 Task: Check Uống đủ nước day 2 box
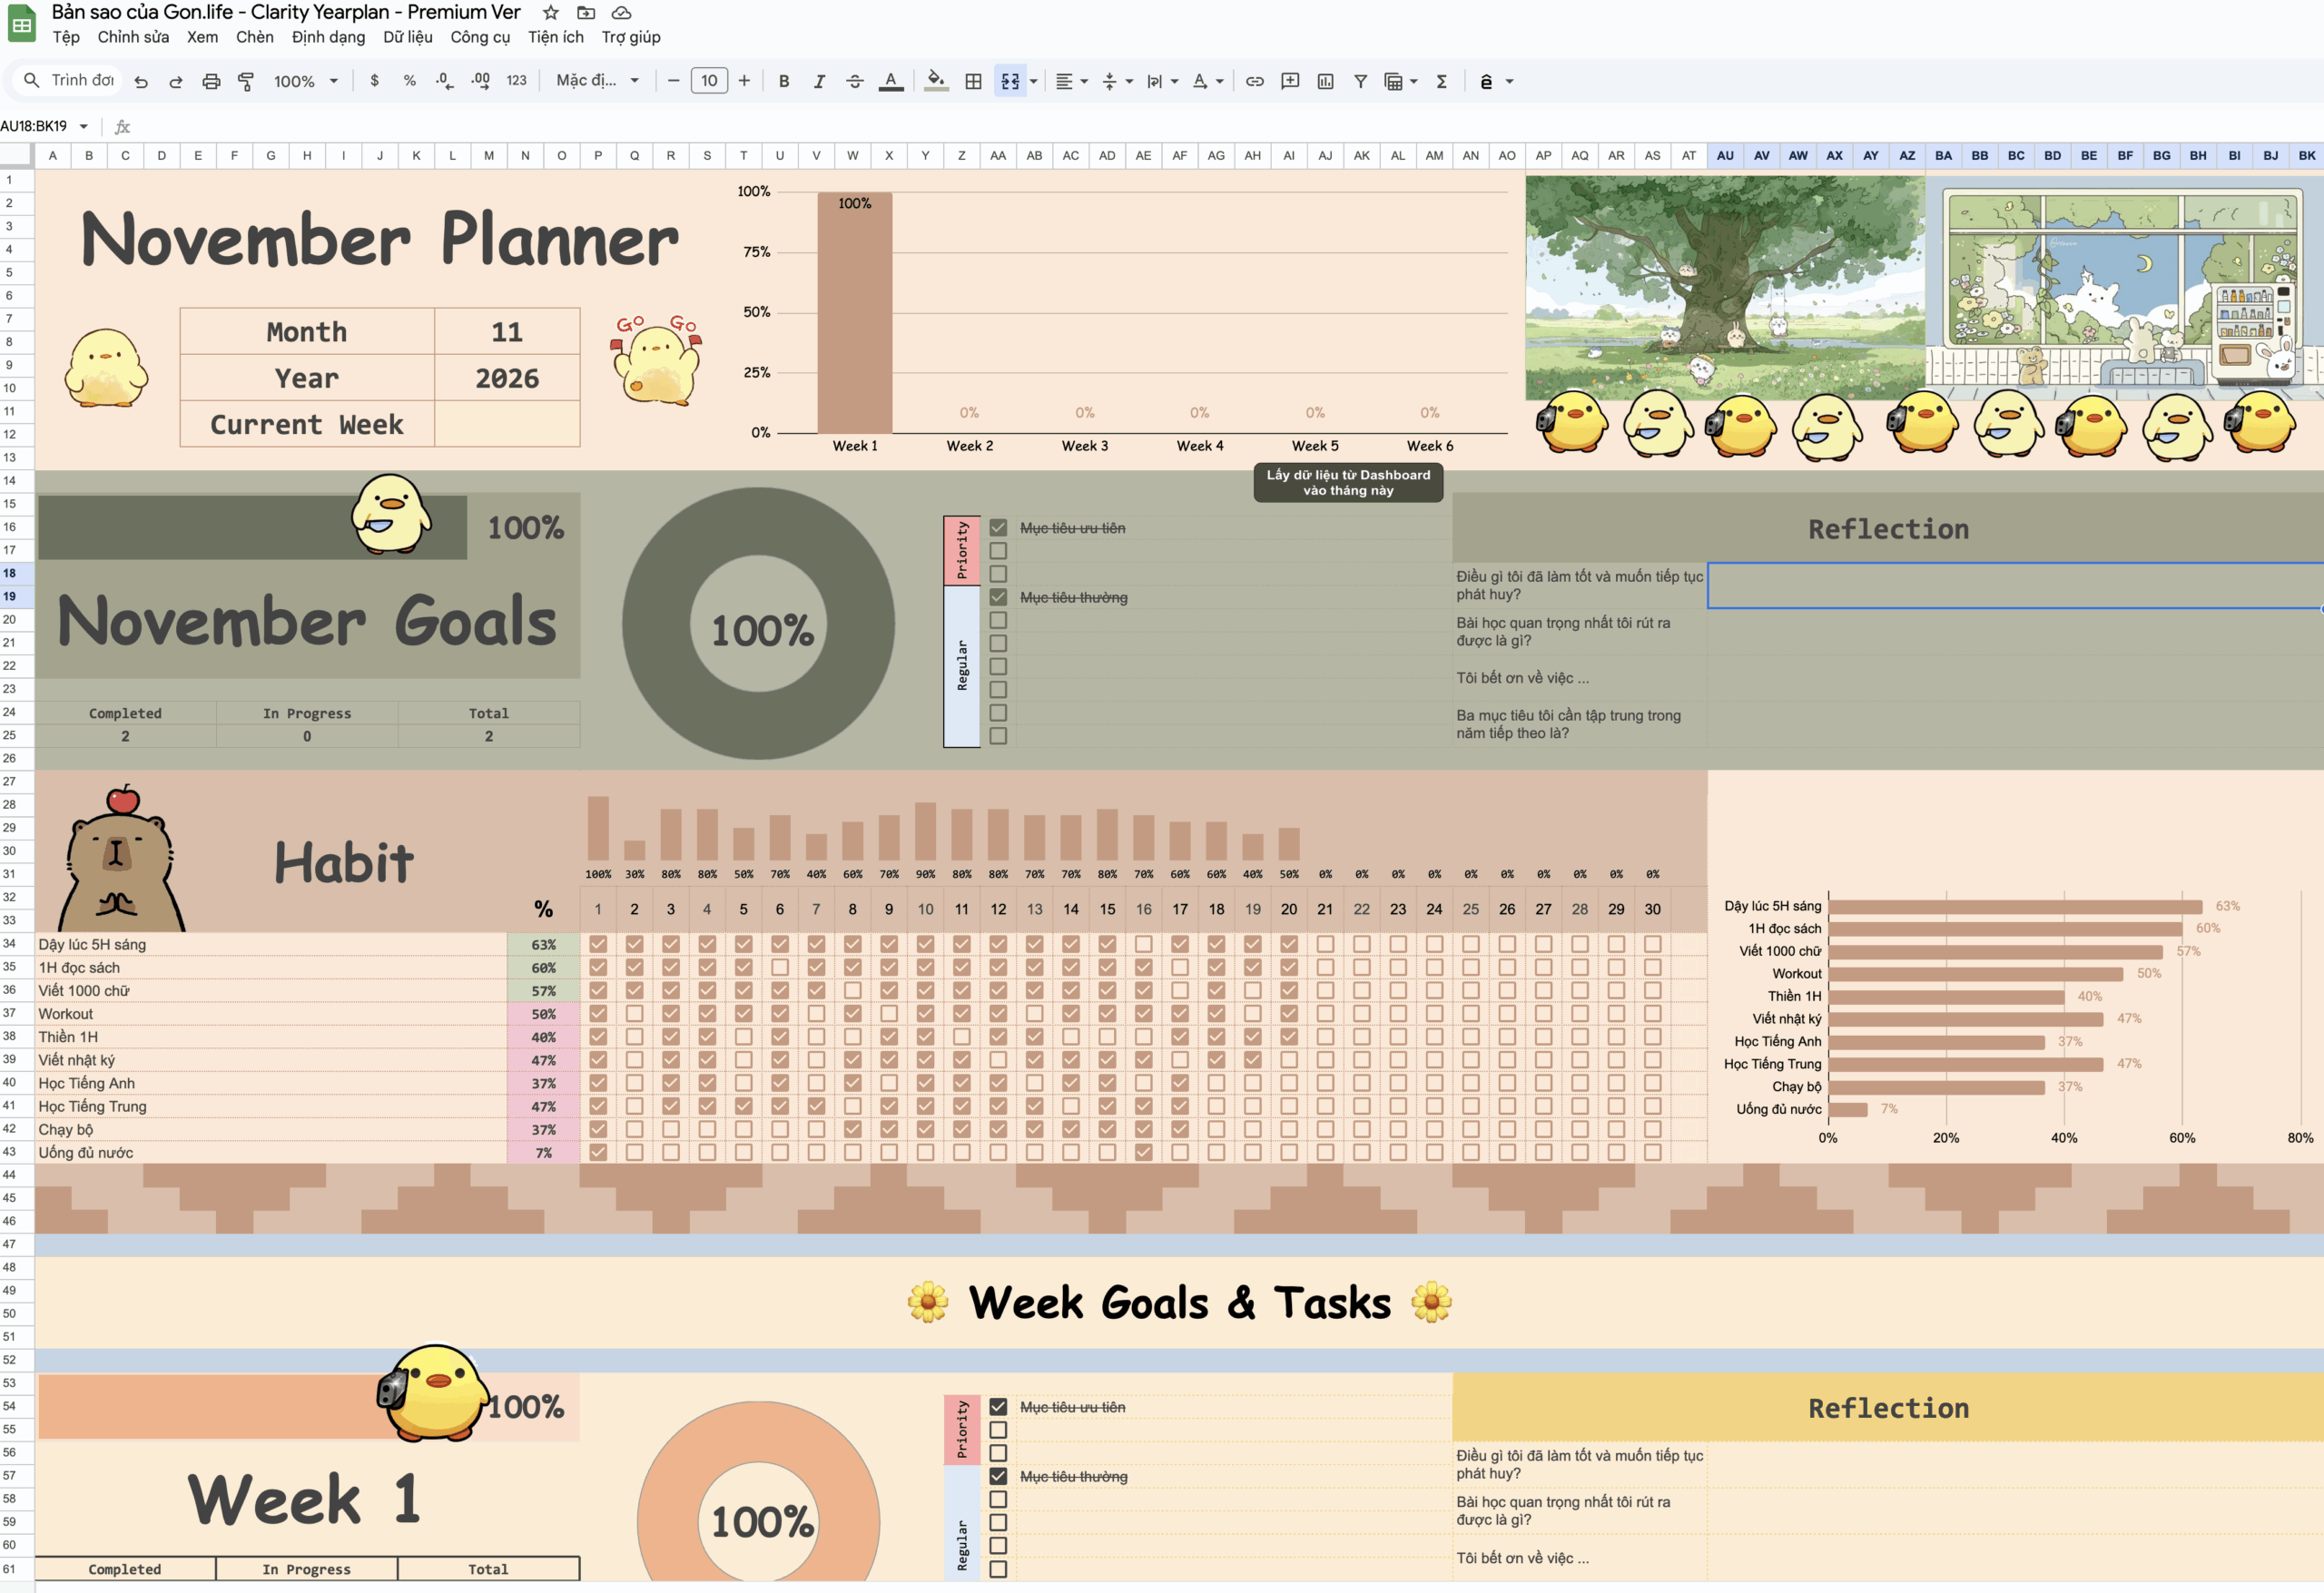[x=634, y=1152]
